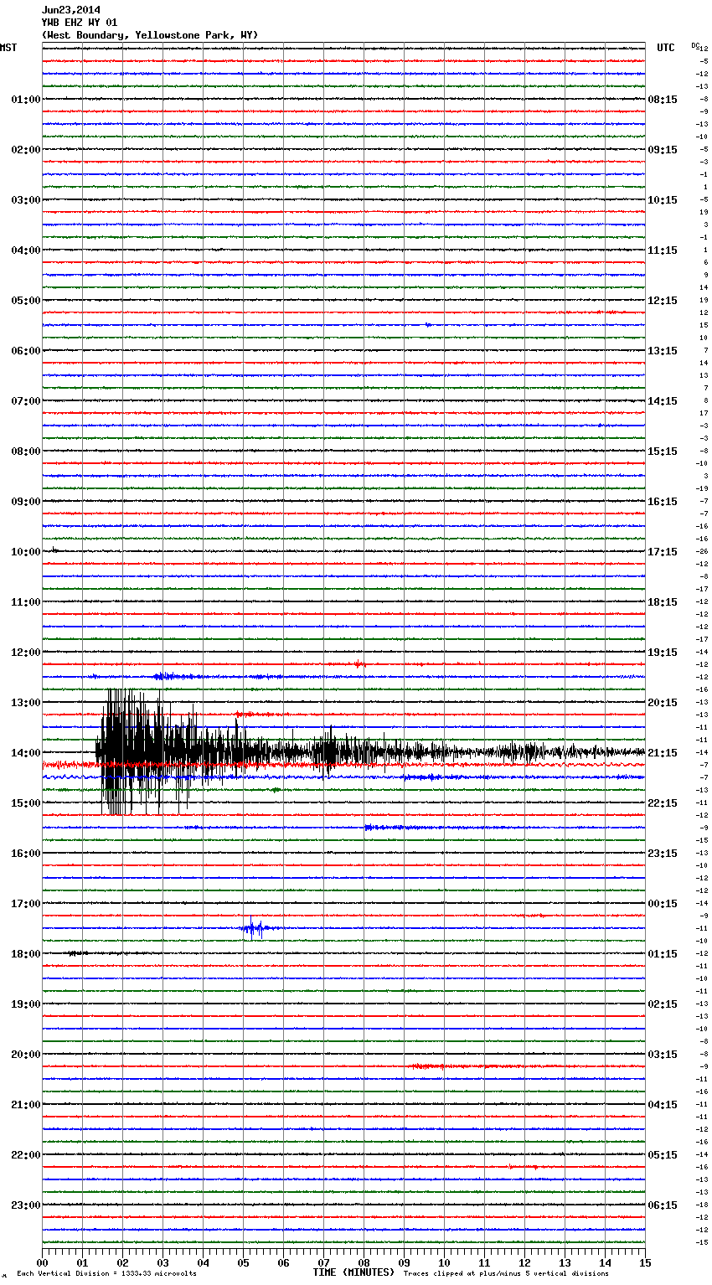This screenshot has width=712, height=1285.
Task: Select the 16:00 MST time label
Action: click(x=26, y=854)
